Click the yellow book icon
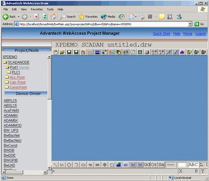209x181 pixels. click(189, 52)
